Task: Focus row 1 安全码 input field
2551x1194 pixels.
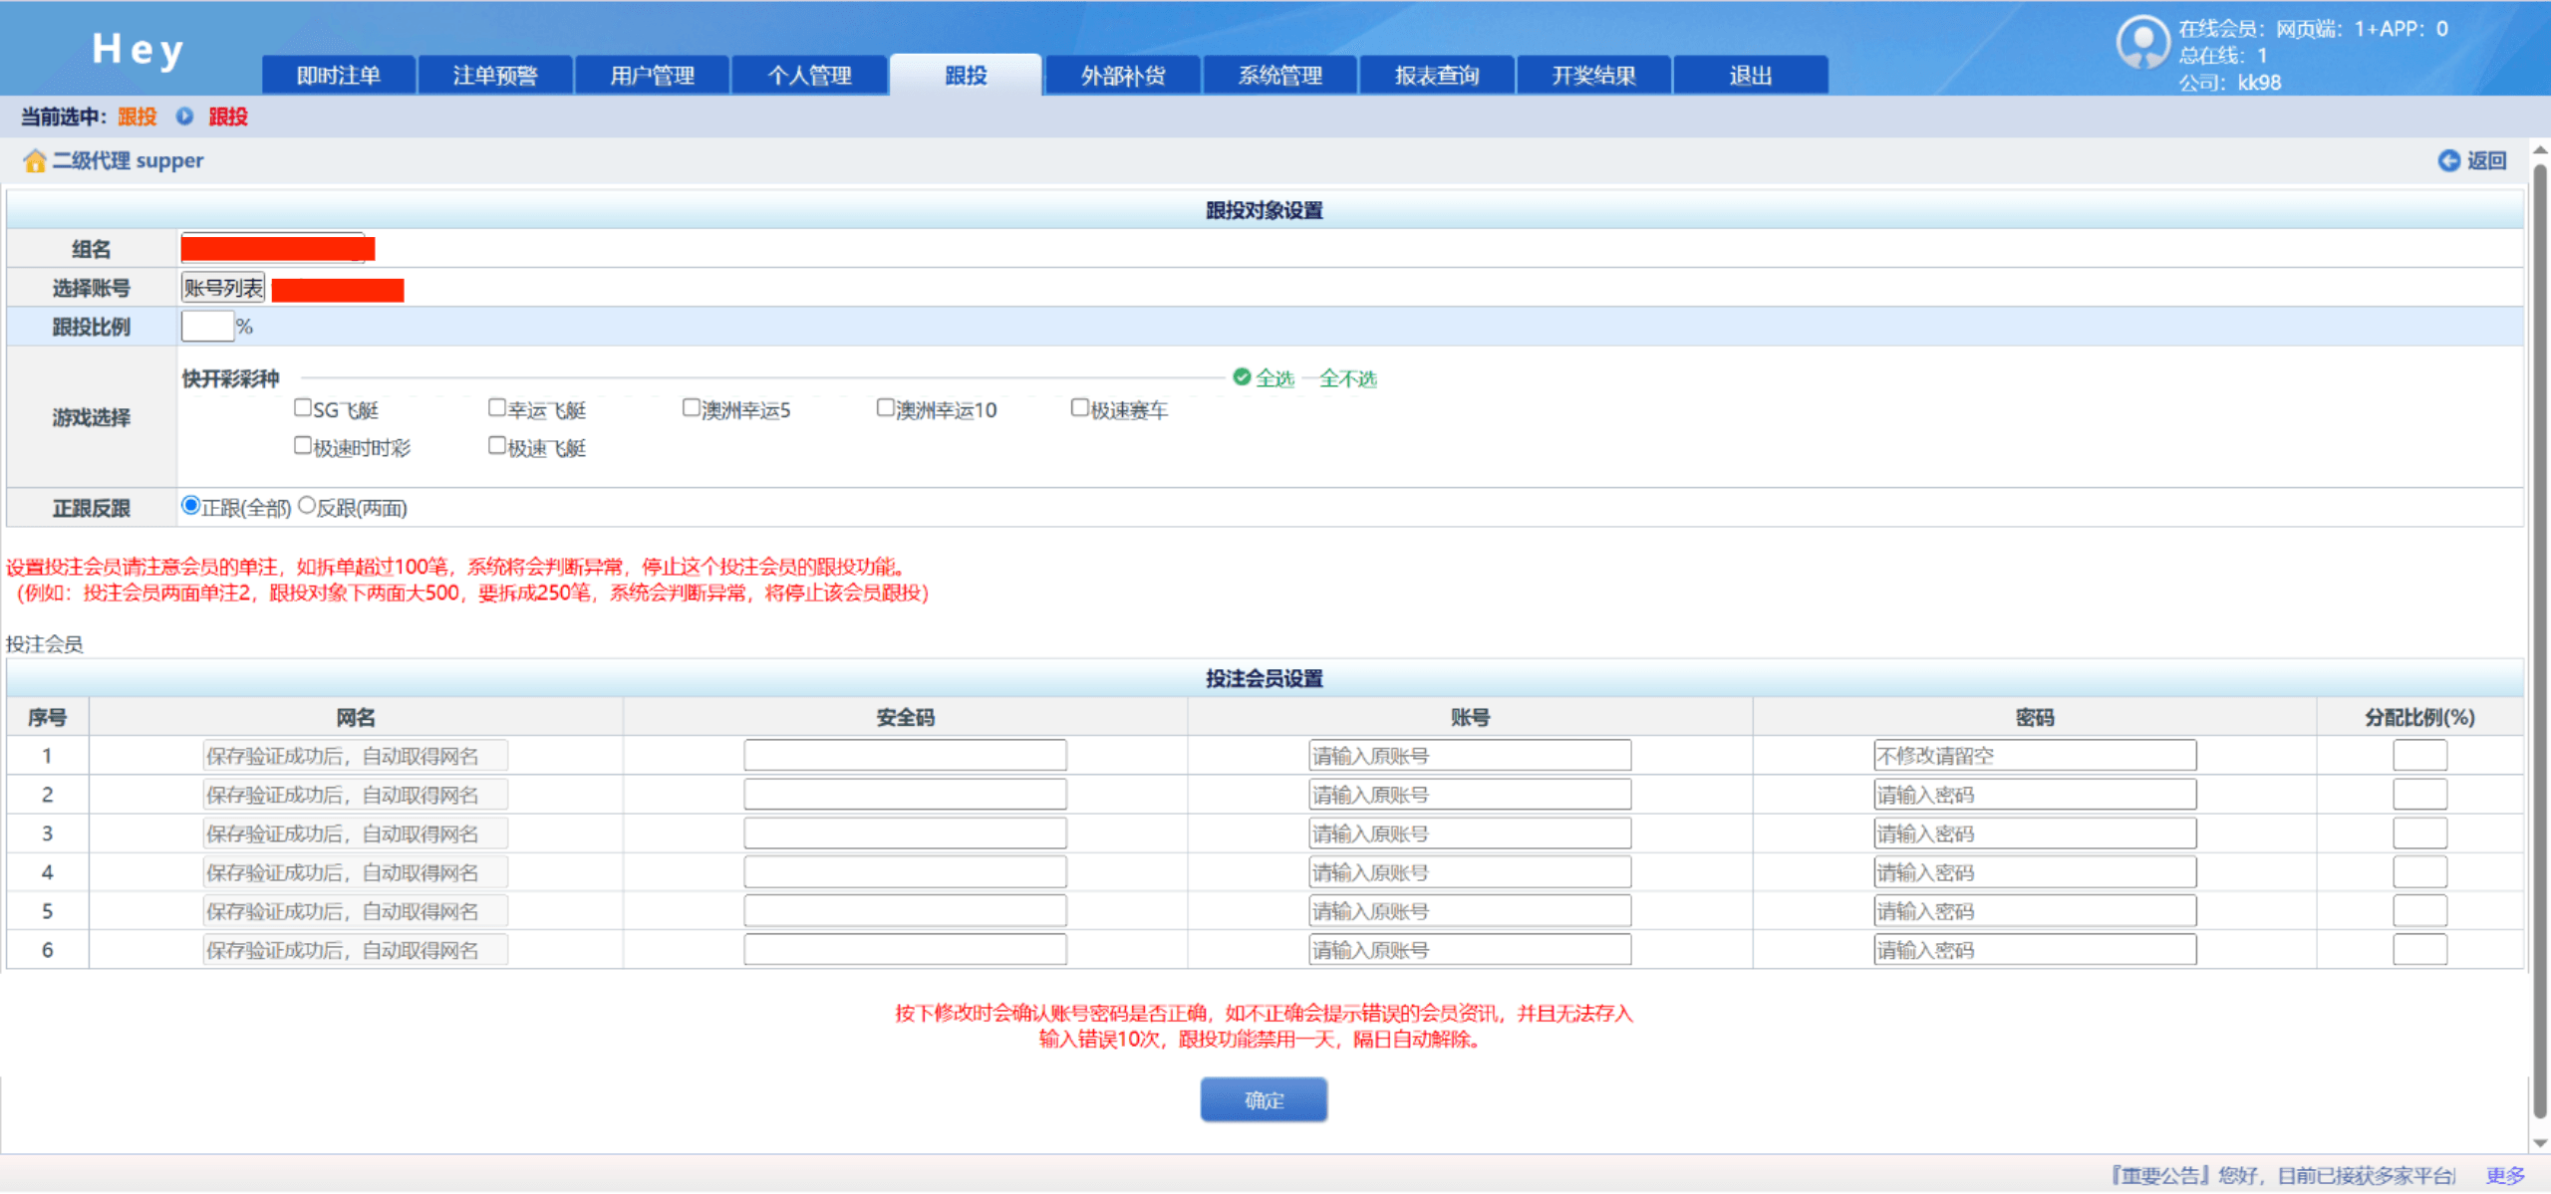Action: (905, 756)
